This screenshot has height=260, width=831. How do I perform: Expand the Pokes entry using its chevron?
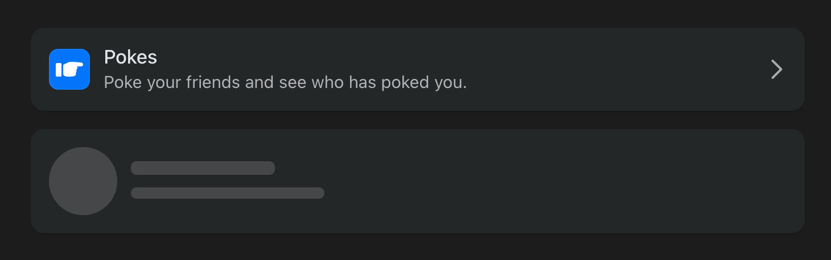776,69
